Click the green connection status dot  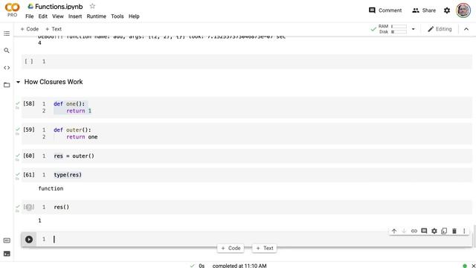point(465,266)
